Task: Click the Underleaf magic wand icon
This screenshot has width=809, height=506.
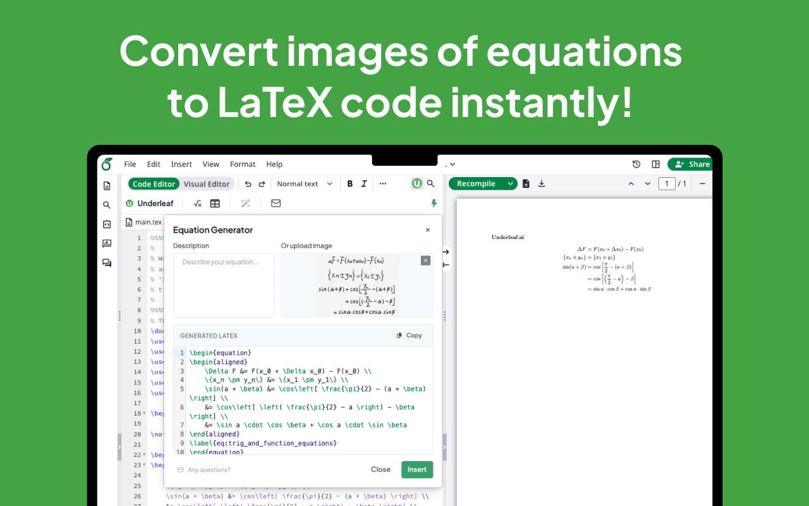Action: click(245, 204)
